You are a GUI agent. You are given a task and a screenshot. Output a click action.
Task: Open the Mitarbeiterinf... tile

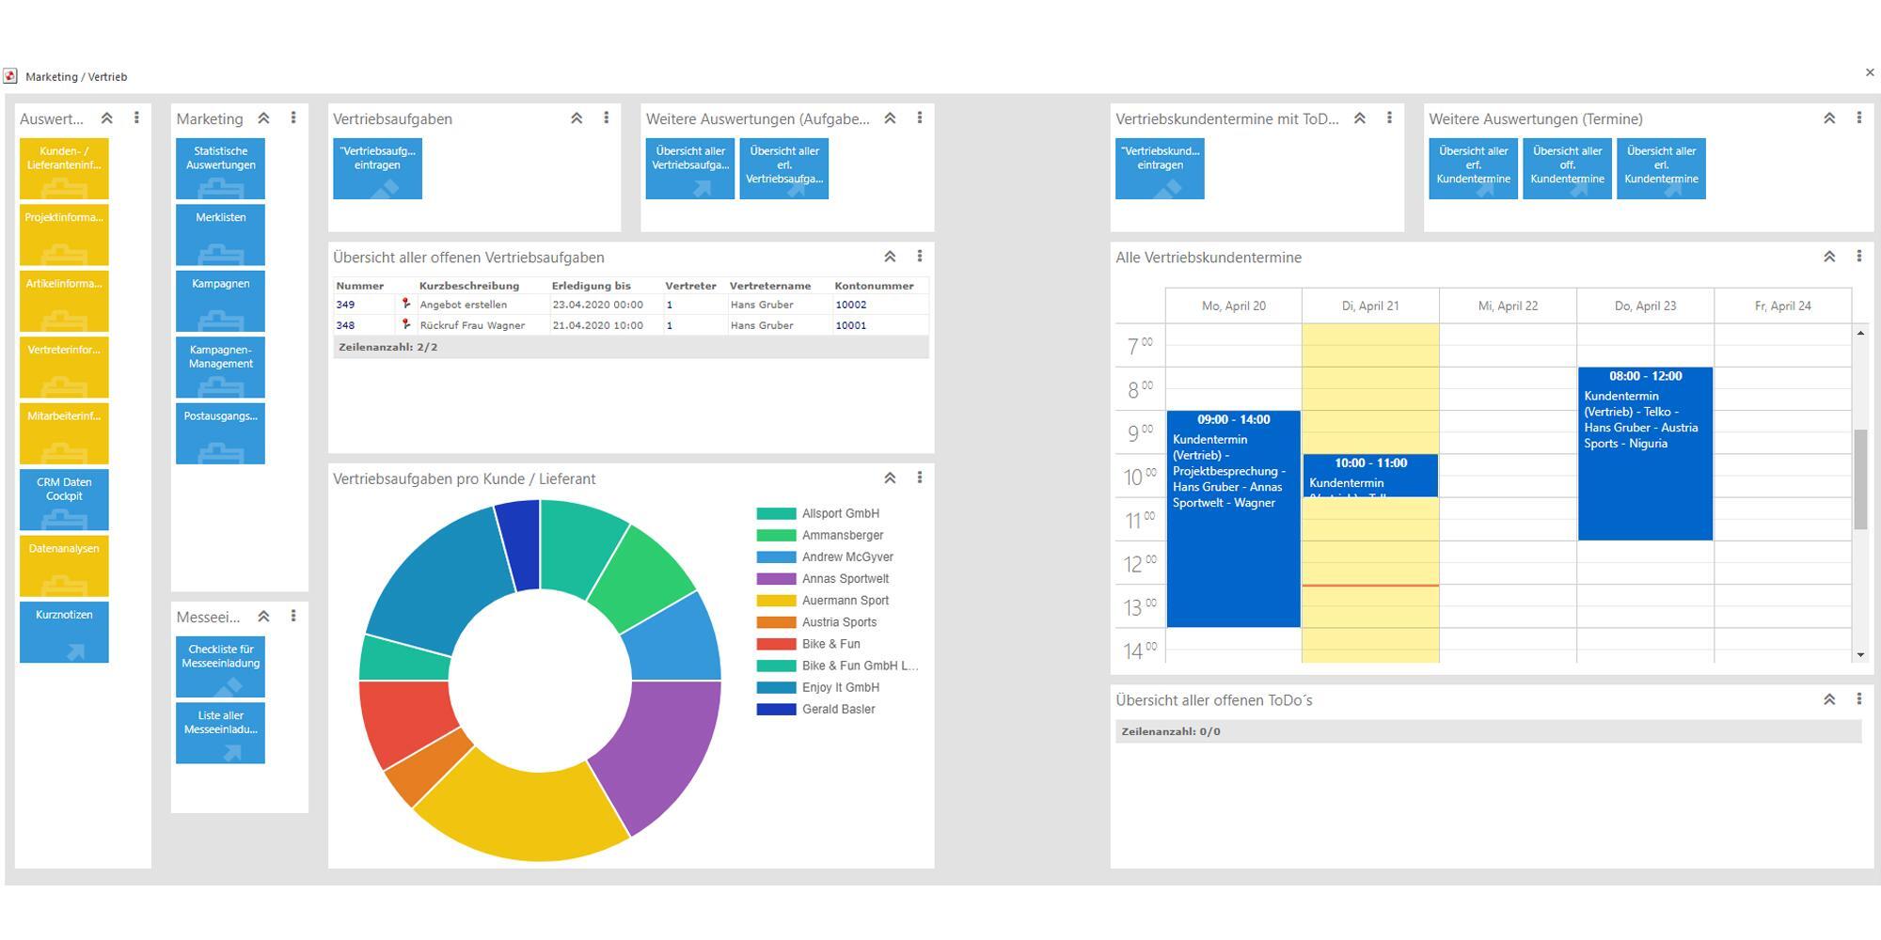pyautogui.click(x=64, y=433)
